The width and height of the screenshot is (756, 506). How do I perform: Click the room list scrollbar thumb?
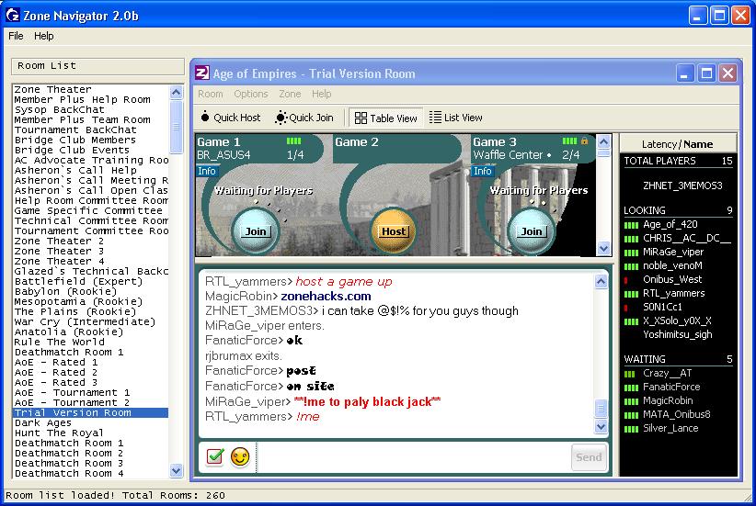(x=177, y=127)
